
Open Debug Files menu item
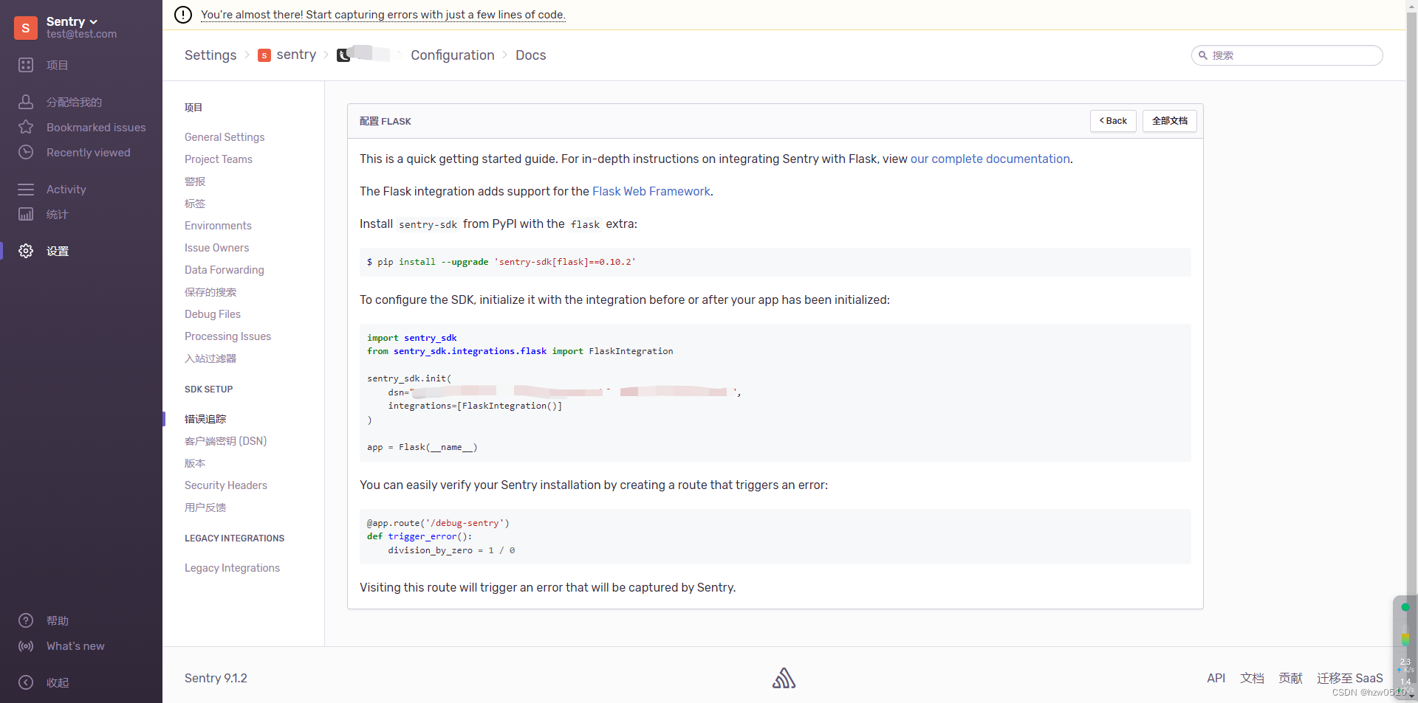pyautogui.click(x=213, y=314)
